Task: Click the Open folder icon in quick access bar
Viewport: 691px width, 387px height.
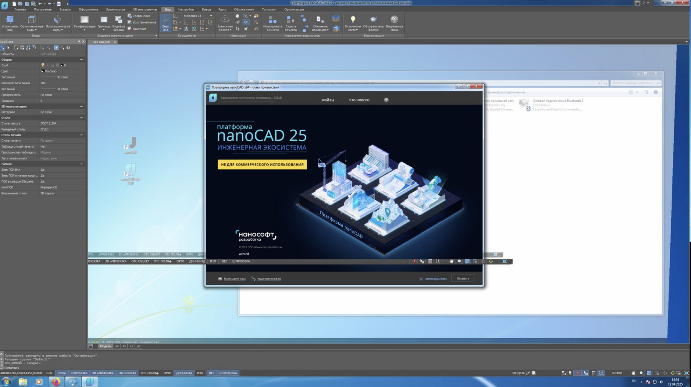Action: (20, 4)
